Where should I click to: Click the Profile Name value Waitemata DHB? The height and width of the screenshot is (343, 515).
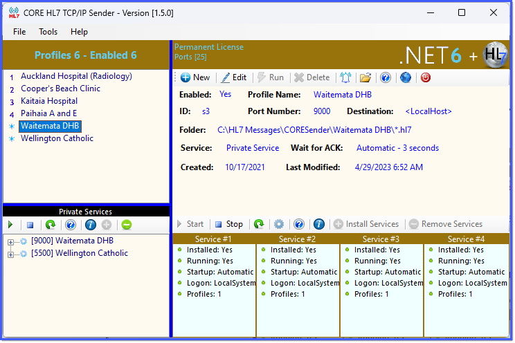point(343,95)
